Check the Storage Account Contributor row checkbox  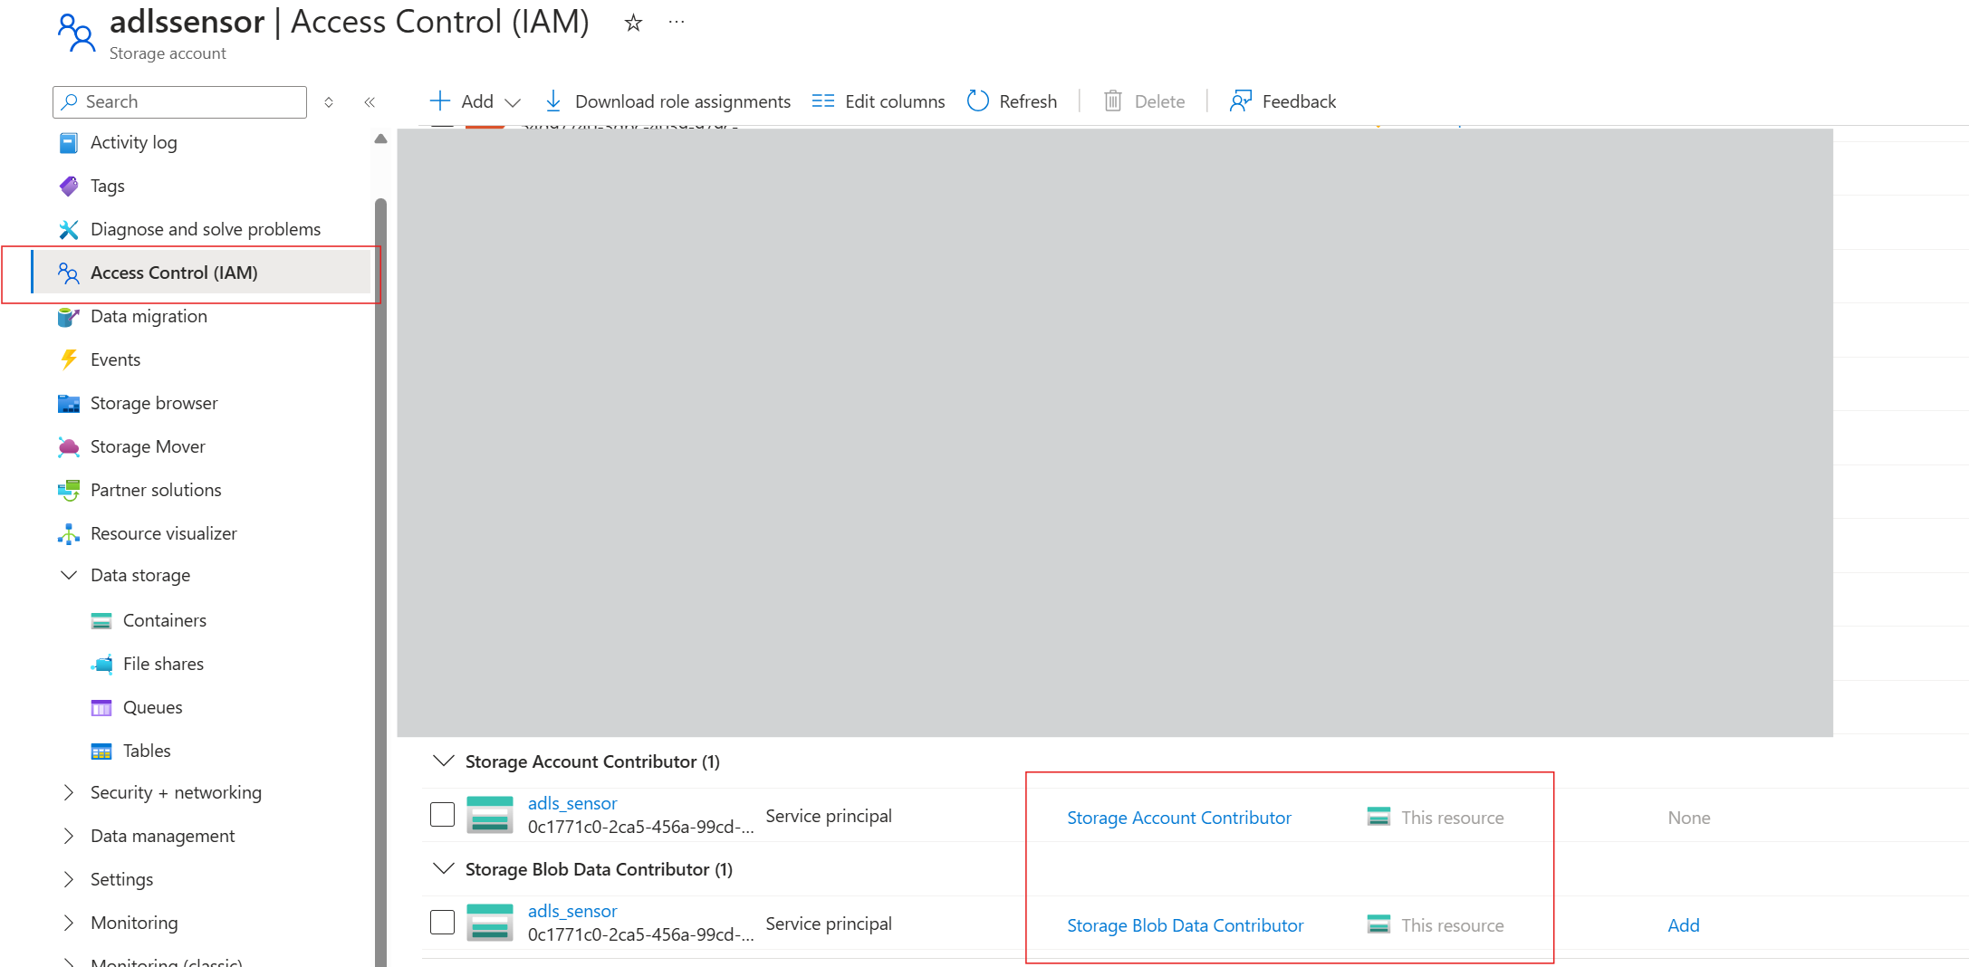click(x=442, y=814)
